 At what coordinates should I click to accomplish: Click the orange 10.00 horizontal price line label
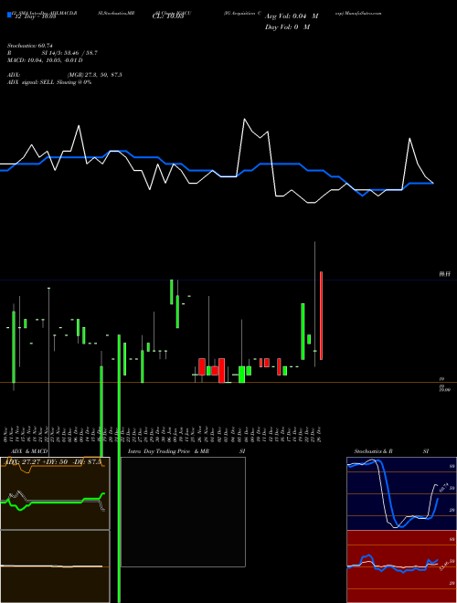point(444,389)
